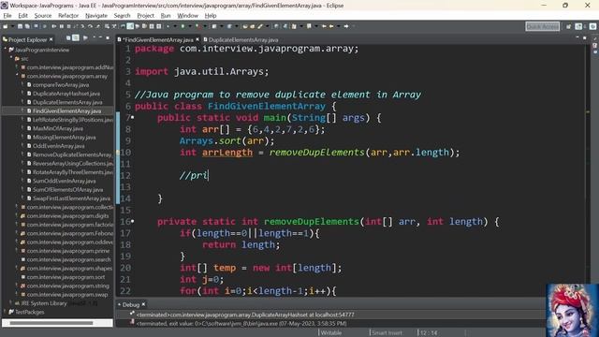Navigate forward with the forward arrow

[346, 26]
